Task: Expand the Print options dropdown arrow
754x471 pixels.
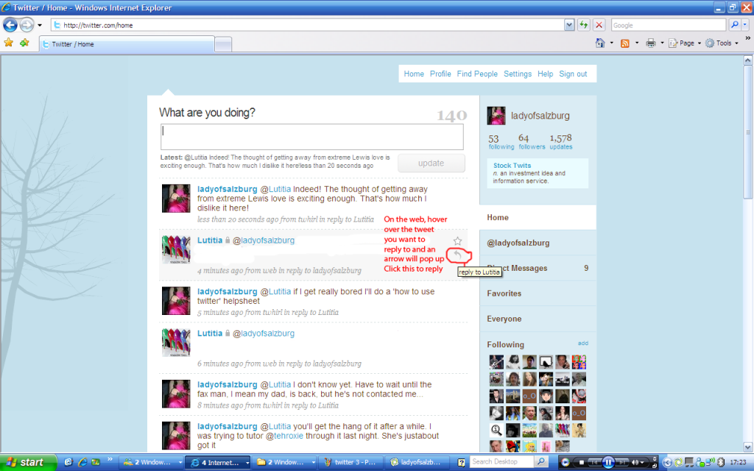Action: [662, 43]
